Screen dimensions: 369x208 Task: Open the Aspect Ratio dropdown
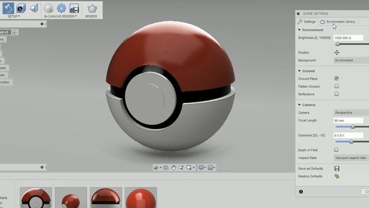tap(351, 158)
